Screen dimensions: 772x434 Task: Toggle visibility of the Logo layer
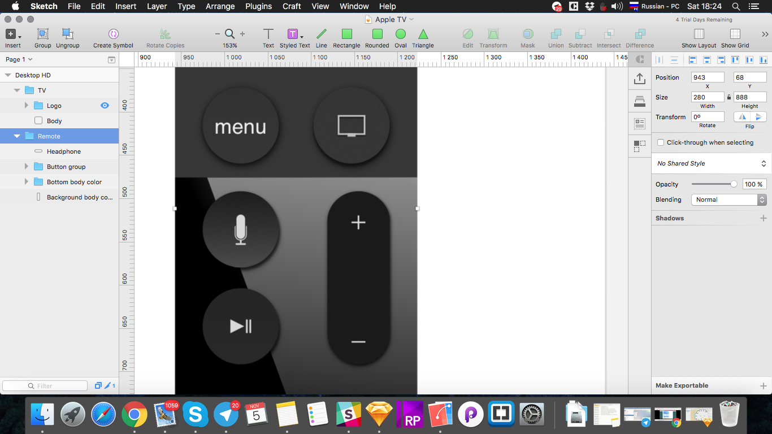105,105
